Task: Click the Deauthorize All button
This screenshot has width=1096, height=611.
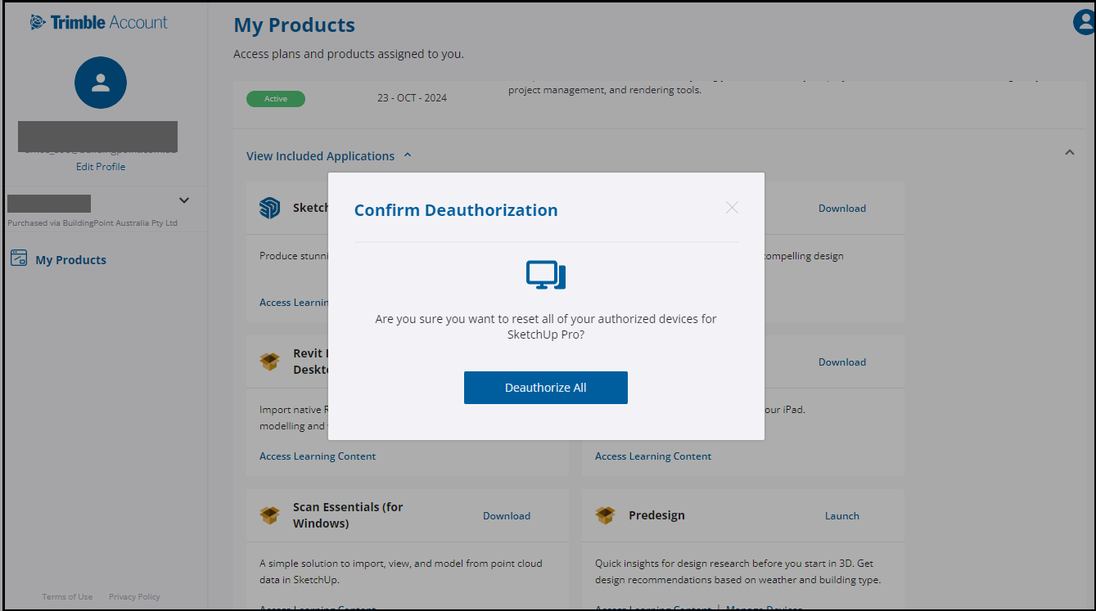Action: tap(546, 388)
